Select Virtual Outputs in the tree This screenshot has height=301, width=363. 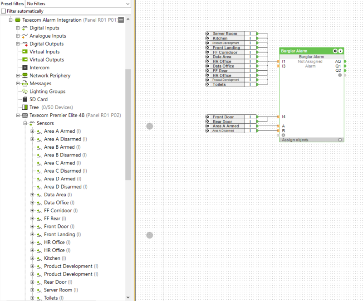[46, 60]
